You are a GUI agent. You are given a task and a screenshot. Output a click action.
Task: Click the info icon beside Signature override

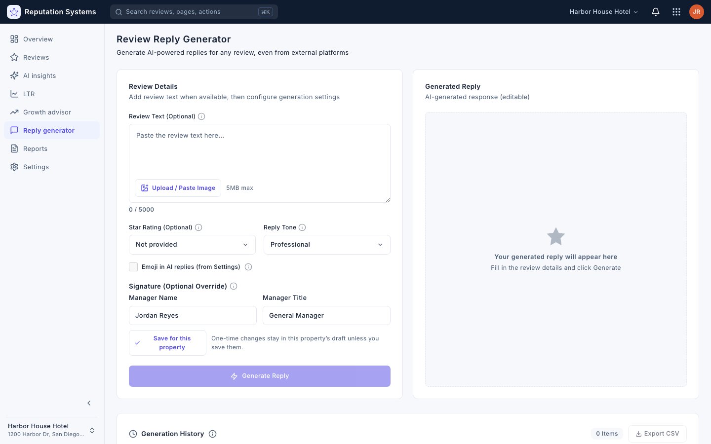coord(234,286)
